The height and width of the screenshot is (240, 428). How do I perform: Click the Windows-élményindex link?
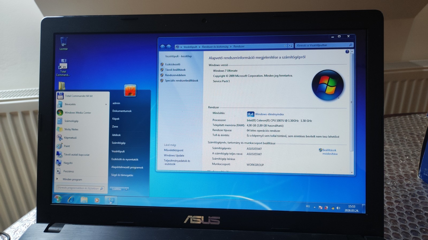(269, 114)
